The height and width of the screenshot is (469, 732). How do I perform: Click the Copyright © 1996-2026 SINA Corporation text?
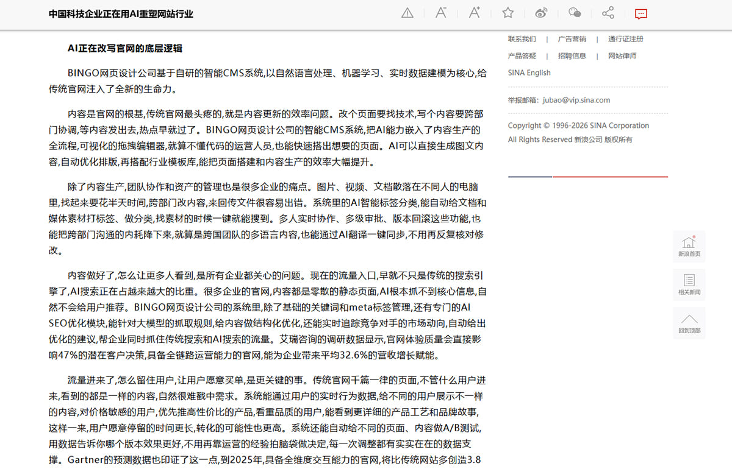(578, 125)
